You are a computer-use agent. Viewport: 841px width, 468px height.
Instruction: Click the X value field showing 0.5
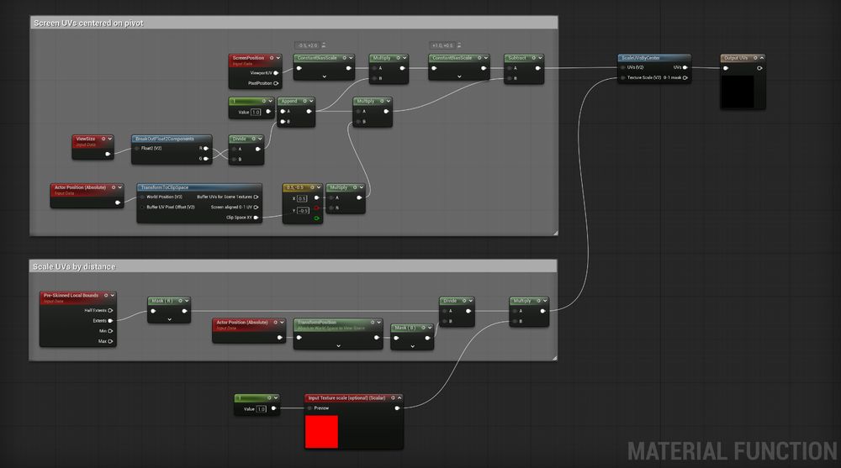click(x=302, y=198)
